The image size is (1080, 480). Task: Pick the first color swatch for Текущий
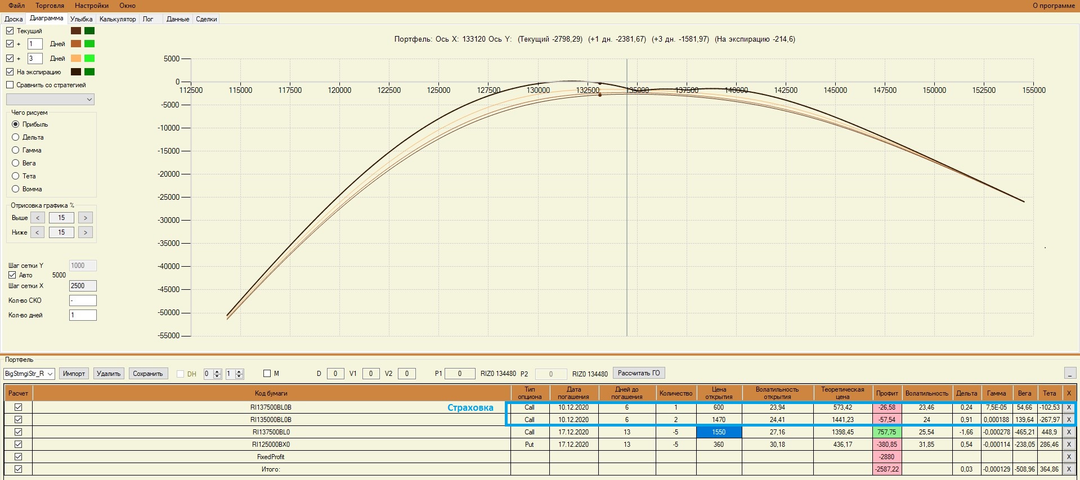coord(76,31)
